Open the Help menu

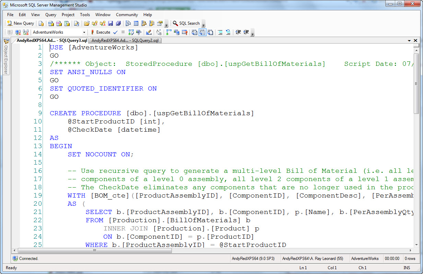coord(148,15)
